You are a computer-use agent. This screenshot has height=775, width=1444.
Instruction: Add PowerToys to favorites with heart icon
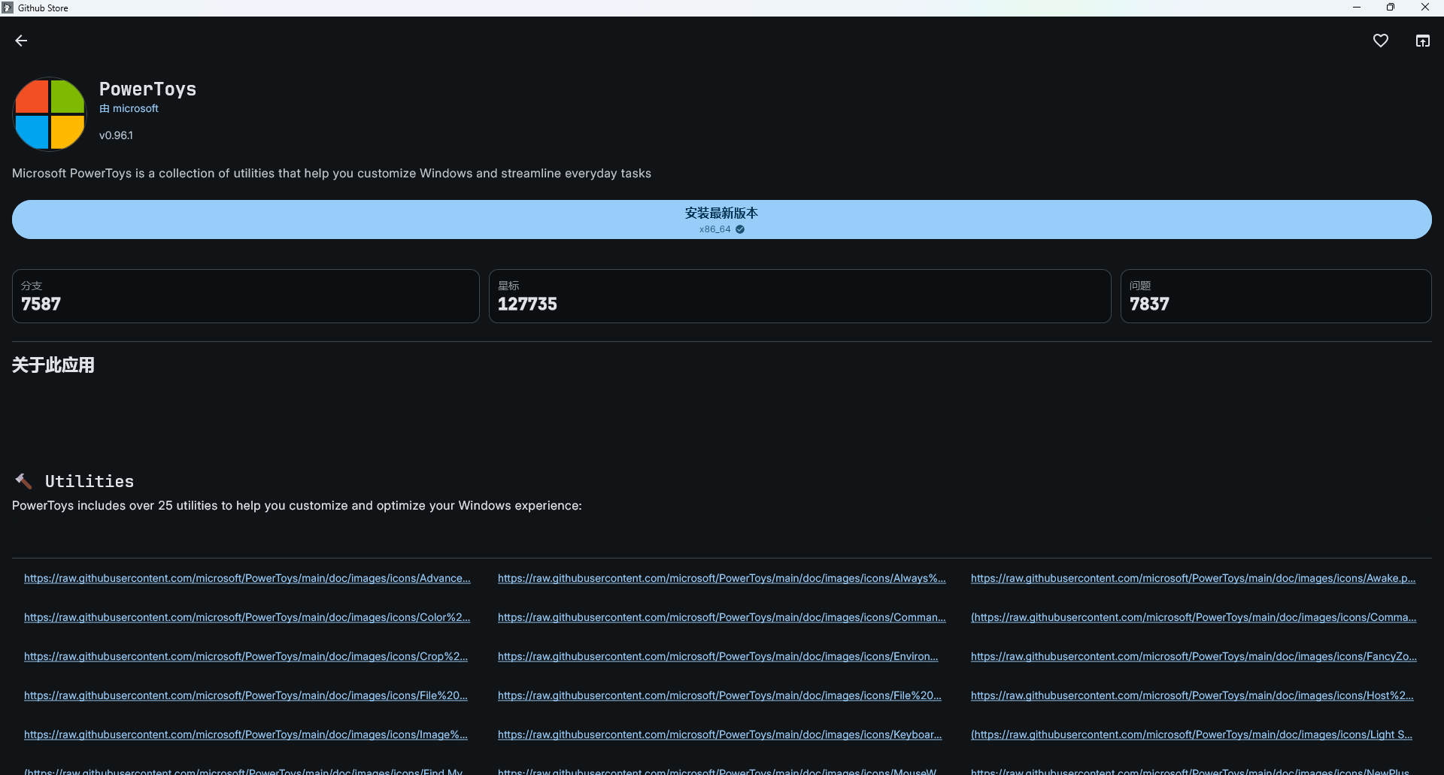tap(1380, 41)
